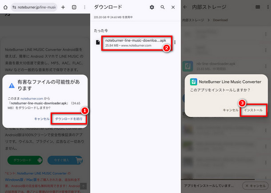Click the Windows版 / Mac版 link

pyautogui.click(x=21, y=180)
